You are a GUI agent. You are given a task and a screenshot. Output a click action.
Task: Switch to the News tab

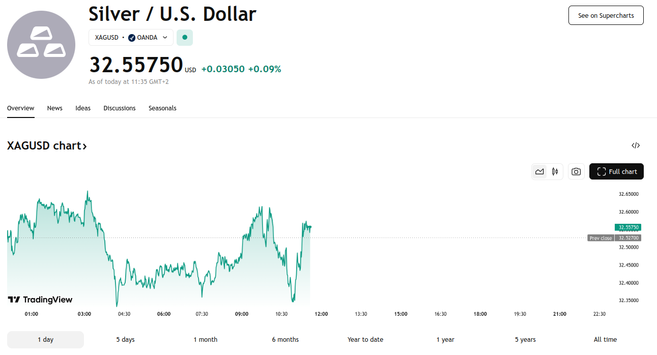(54, 108)
